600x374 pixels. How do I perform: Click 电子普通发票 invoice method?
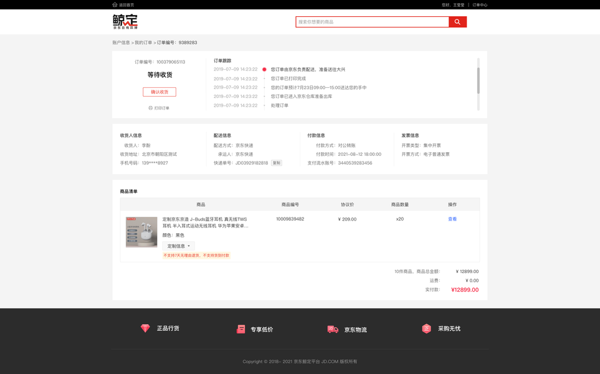tap(437, 154)
